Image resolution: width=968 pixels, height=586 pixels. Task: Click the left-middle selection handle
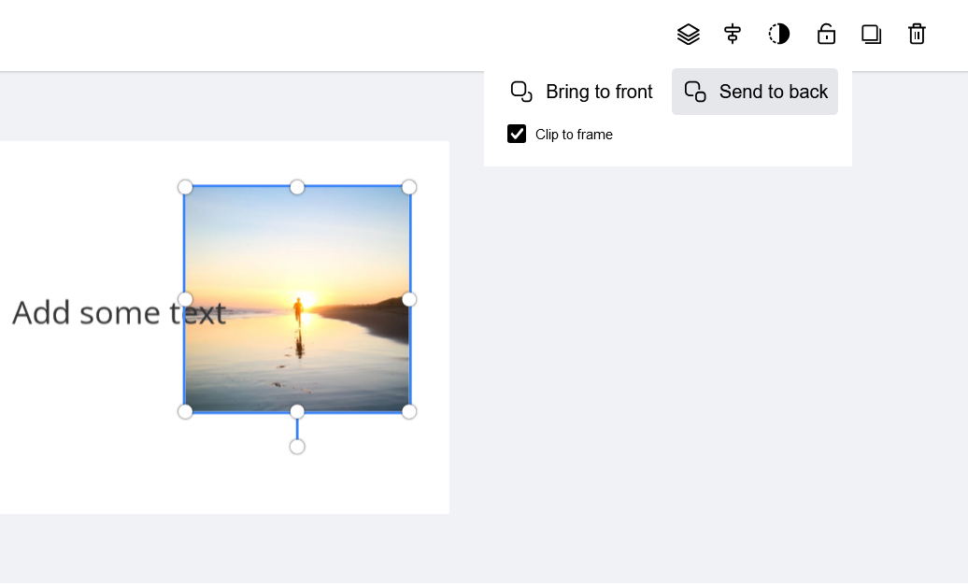185,299
